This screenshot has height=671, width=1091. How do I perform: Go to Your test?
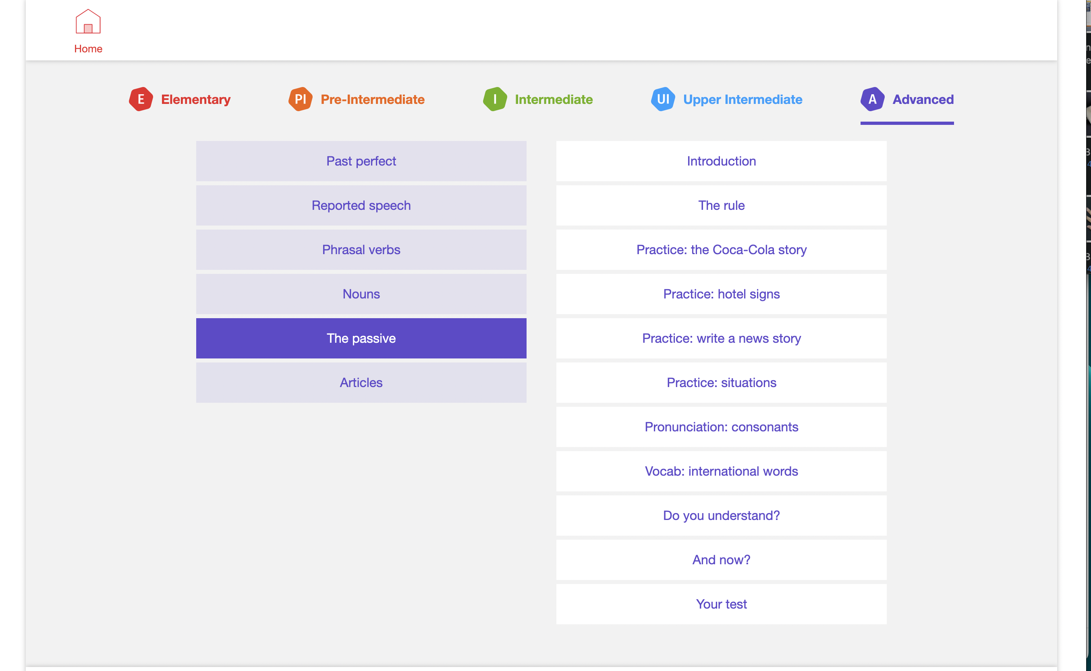[721, 604]
